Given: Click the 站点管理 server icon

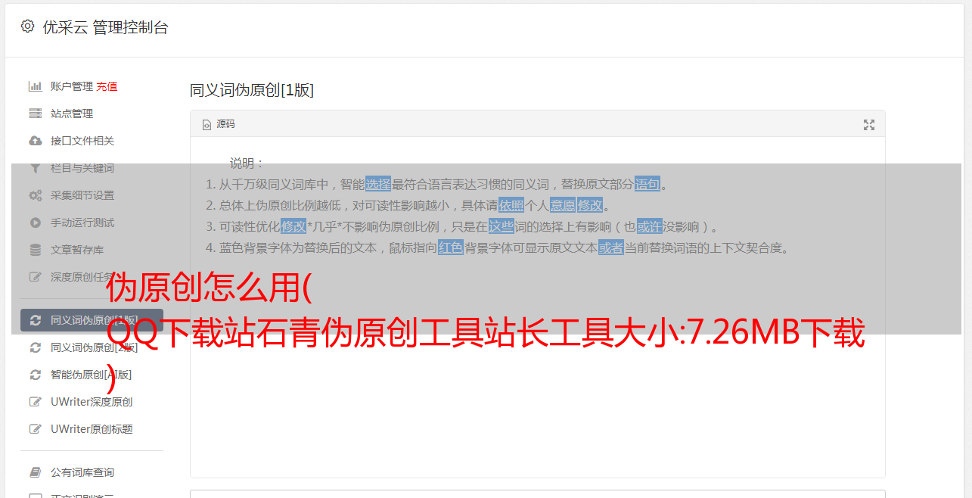Looking at the screenshot, I should [x=35, y=114].
